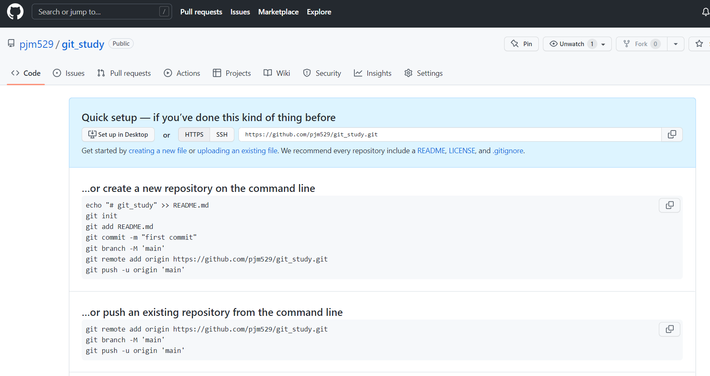Copy the push existing repository commands
This screenshot has height=376, width=710.
tap(670, 329)
